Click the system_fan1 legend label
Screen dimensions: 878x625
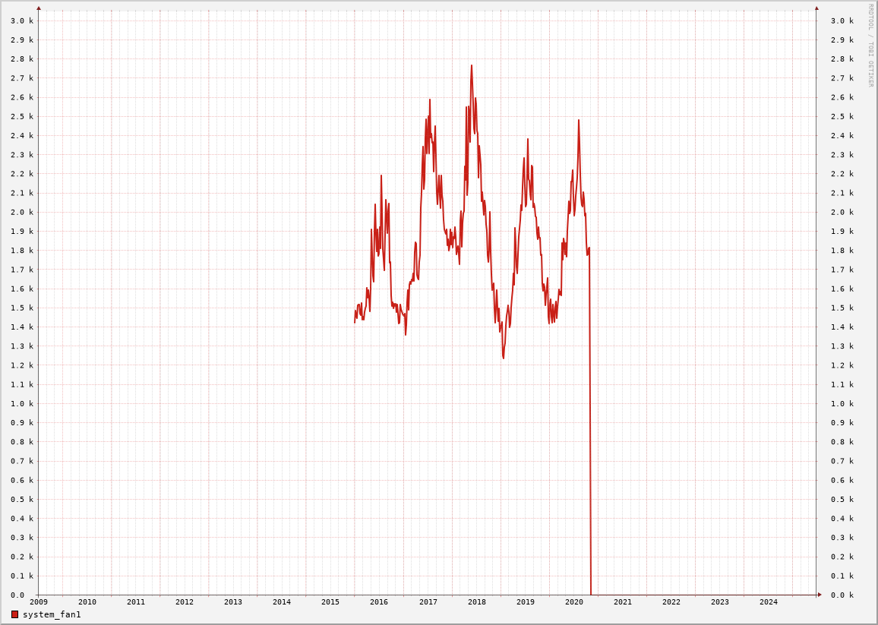click(52, 614)
